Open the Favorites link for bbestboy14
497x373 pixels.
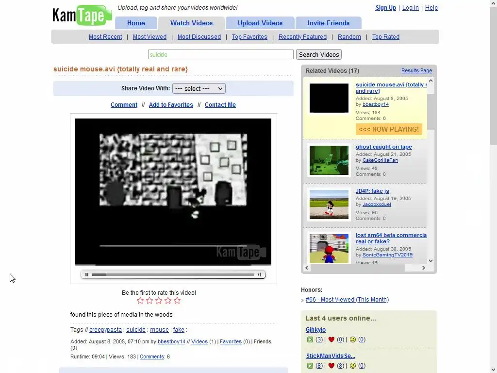coord(231,341)
